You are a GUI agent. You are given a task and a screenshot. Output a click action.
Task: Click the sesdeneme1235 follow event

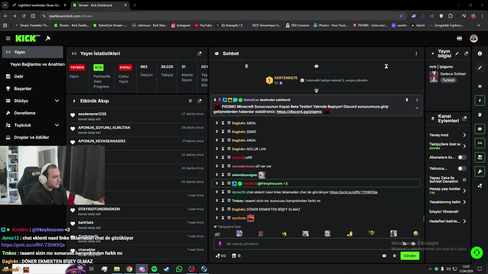137,116
